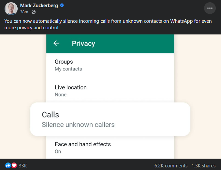Open the highlighted Calls setting card
This screenshot has width=221, height=170.
pos(110,119)
